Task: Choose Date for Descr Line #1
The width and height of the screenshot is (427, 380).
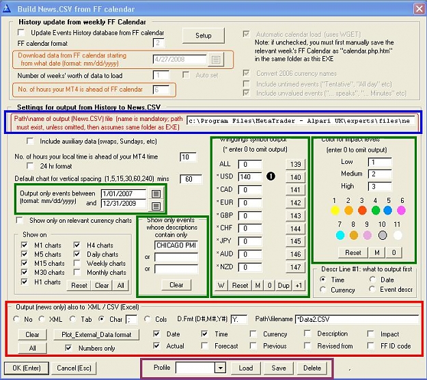Action: (x=372, y=280)
